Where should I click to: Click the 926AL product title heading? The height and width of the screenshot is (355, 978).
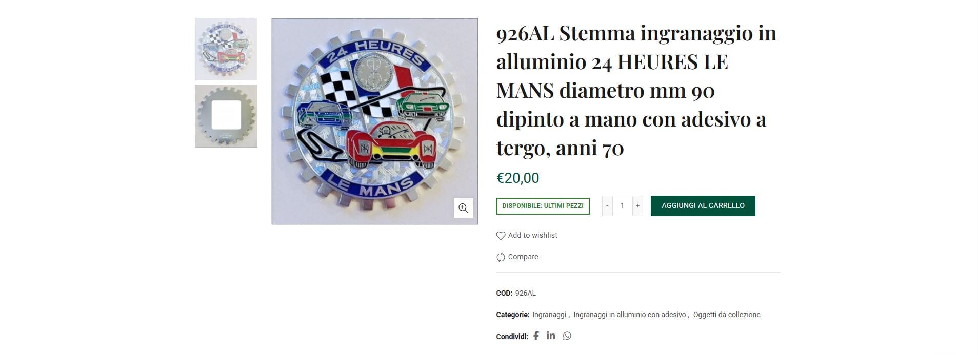pyautogui.click(x=636, y=90)
